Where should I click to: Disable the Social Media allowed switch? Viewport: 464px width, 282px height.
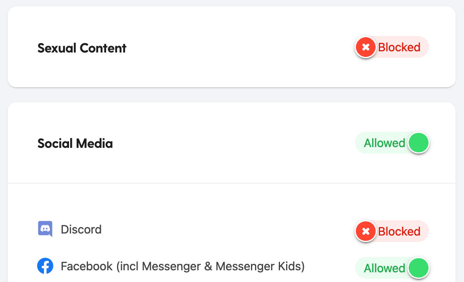(x=392, y=143)
